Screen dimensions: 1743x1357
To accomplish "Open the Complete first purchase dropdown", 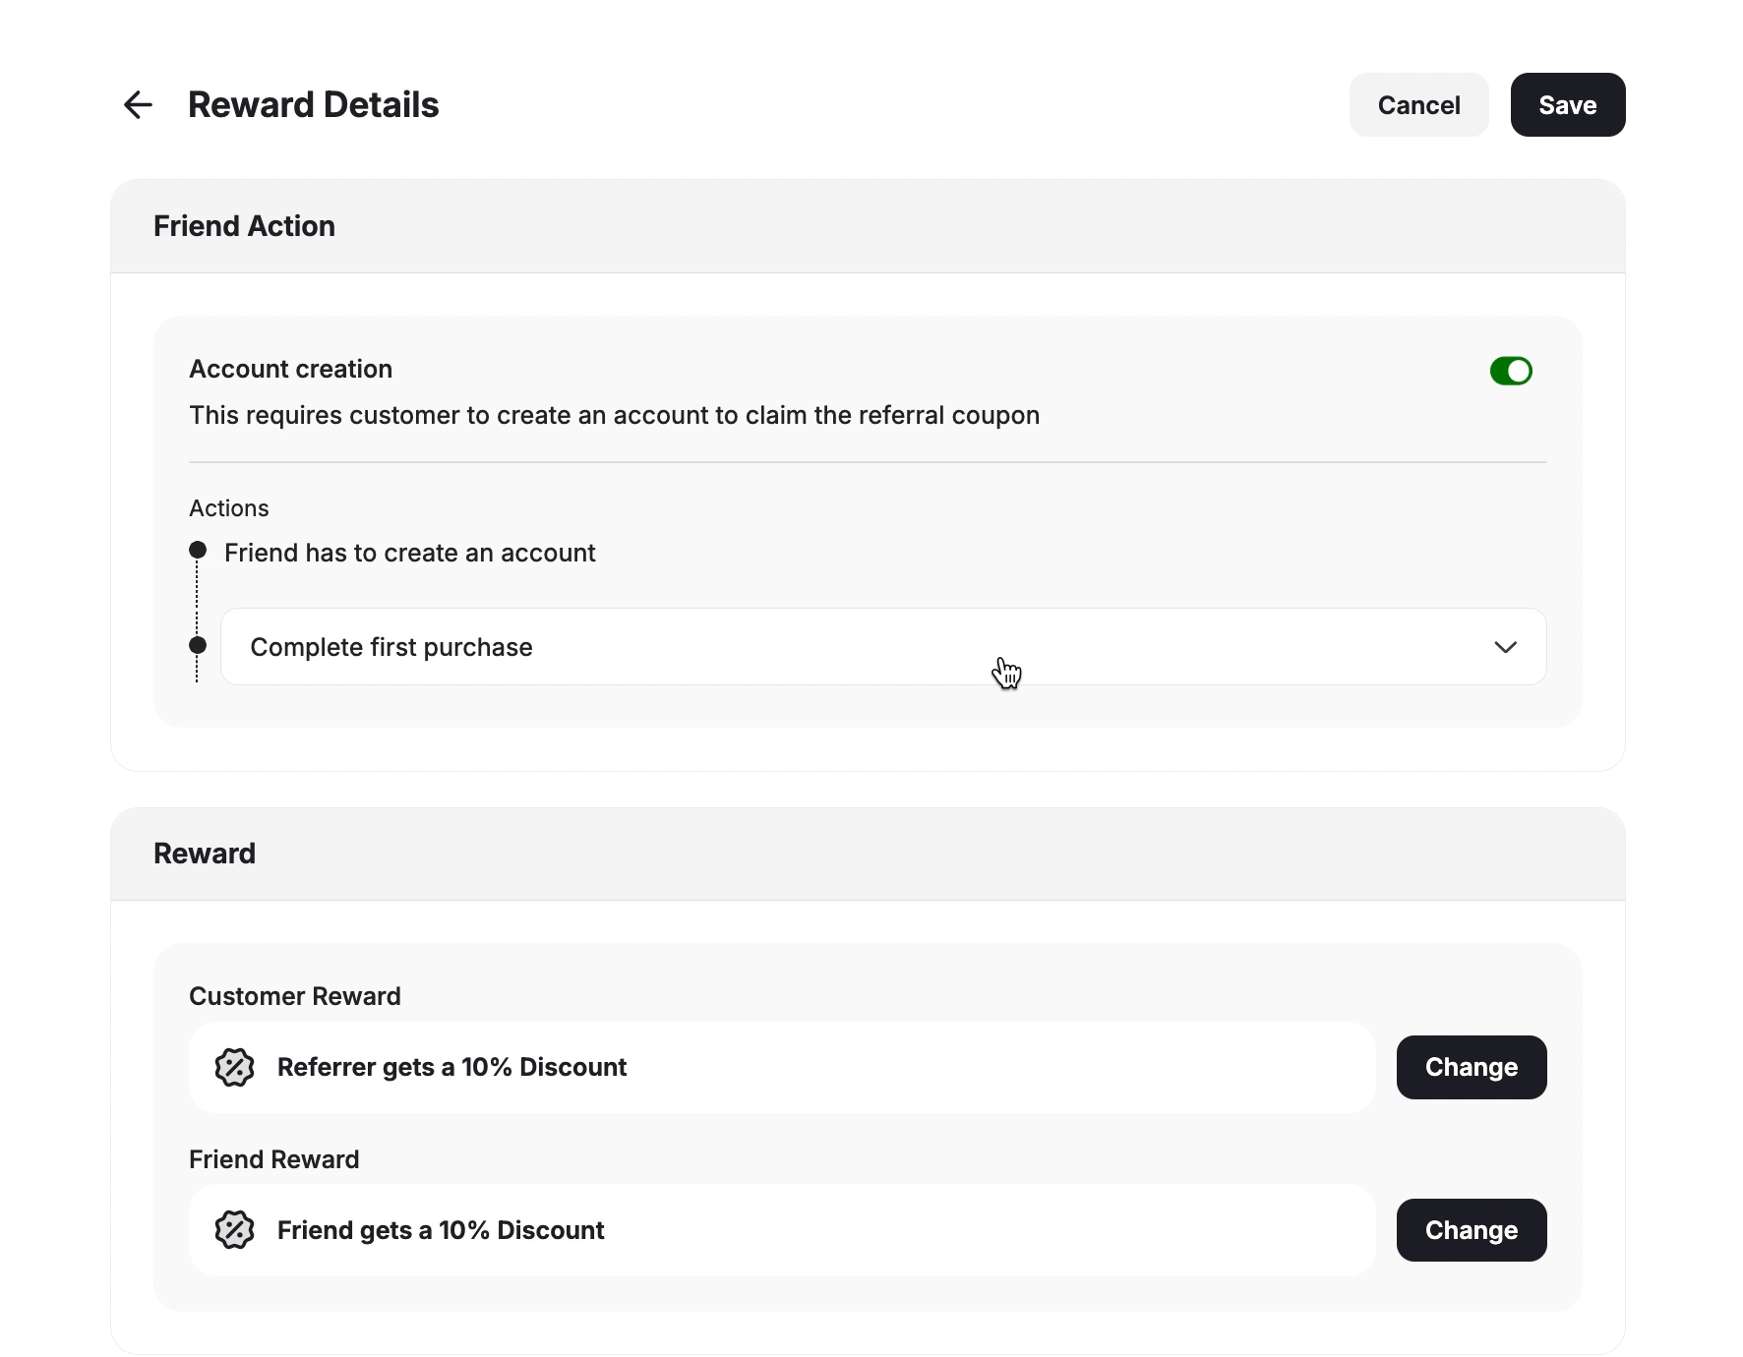I will coord(882,646).
